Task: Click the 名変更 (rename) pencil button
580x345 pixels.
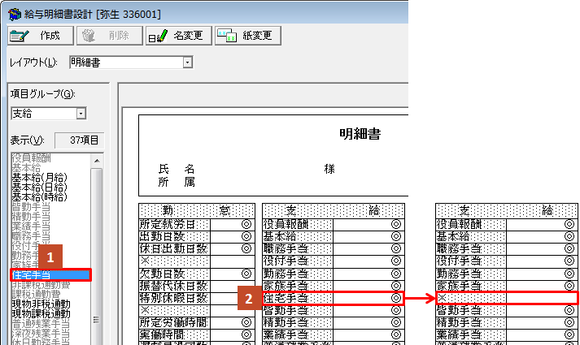Action: (178, 36)
